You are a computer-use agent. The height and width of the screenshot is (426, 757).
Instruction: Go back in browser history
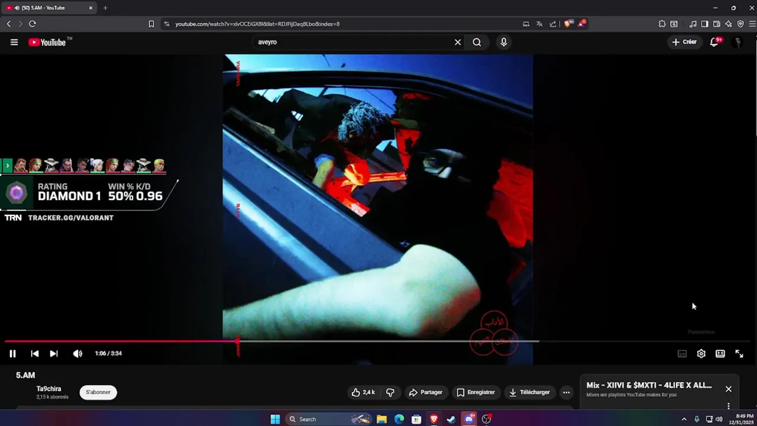point(8,24)
